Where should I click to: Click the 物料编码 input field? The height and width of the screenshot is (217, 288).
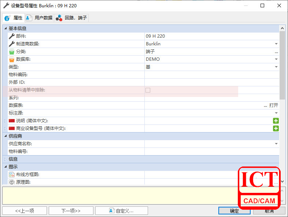(211, 75)
